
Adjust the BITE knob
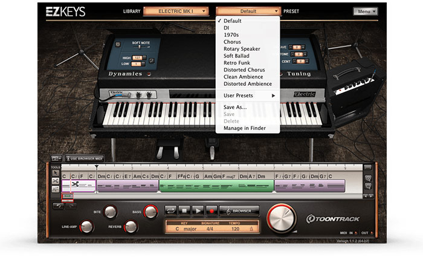coord(111,212)
